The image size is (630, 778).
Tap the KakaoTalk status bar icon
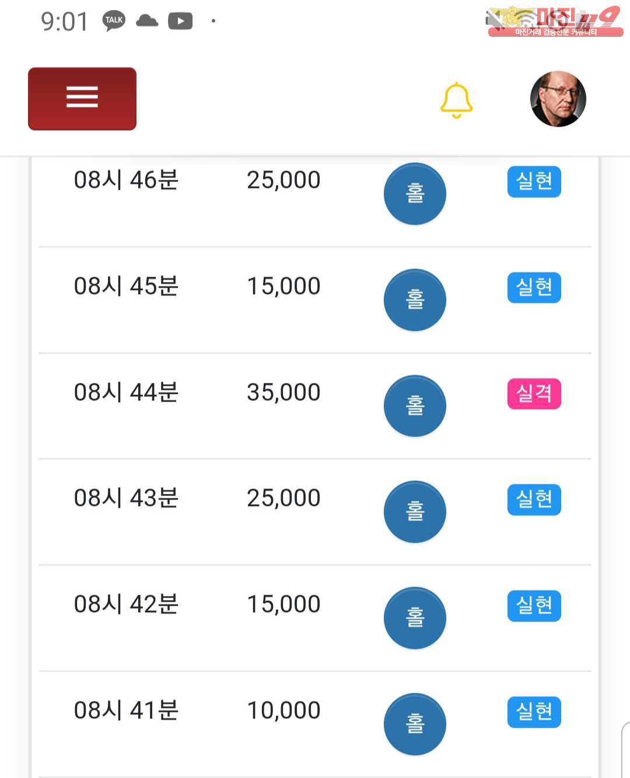click(x=114, y=21)
